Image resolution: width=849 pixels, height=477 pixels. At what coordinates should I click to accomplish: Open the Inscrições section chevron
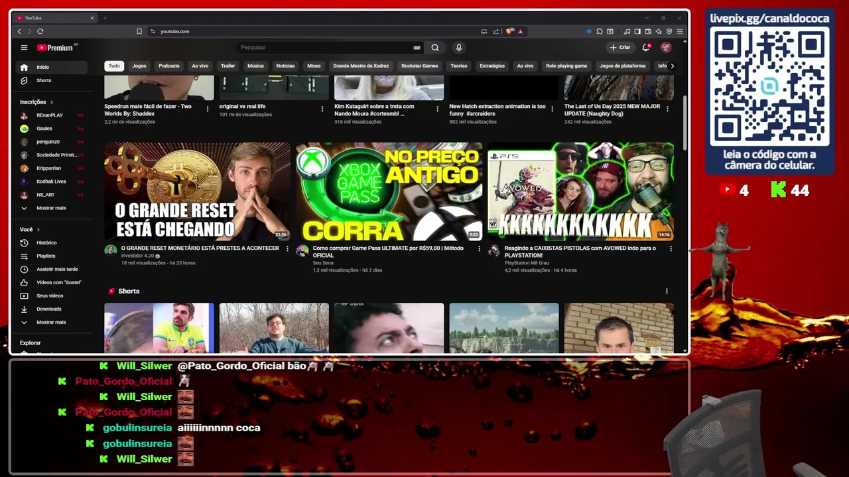(x=52, y=102)
